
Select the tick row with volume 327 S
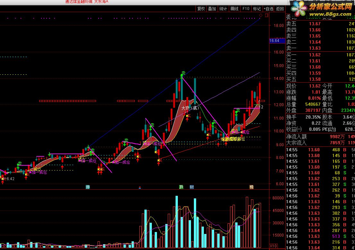coord(320,184)
